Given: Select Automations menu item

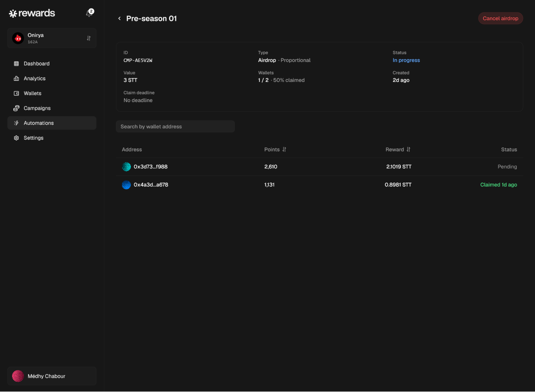Looking at the screenshot, I should [x=52, y=123].
